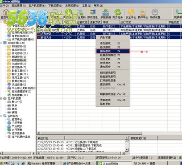
Task: Select the 股票证券(0) folder
Action: (17, 81)
